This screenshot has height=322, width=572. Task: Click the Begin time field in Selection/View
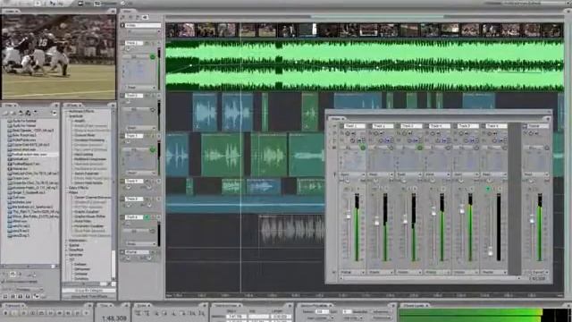tap(236, 316)
